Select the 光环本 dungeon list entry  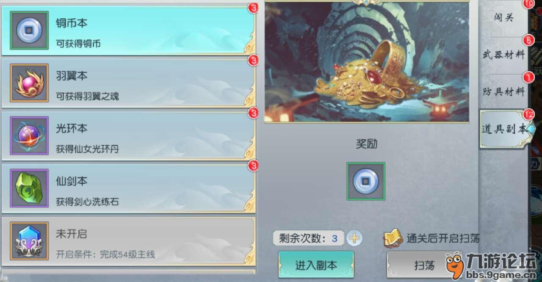click(x=128, y=135)
